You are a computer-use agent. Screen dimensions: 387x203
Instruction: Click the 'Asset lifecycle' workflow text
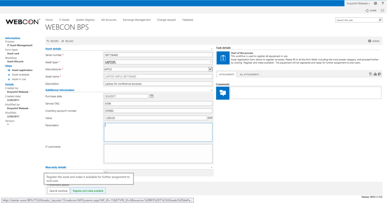coord(15,62)
